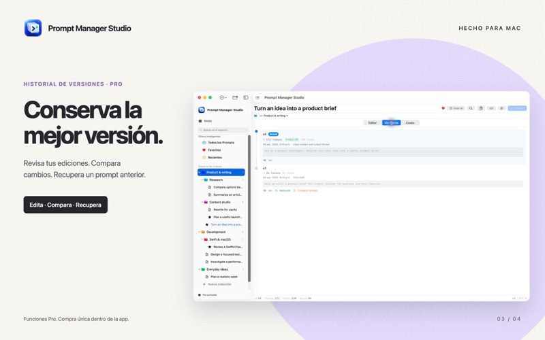The image size is (545, 340).
Task: Click the purple Content studio folder icon
Action: 206,202
